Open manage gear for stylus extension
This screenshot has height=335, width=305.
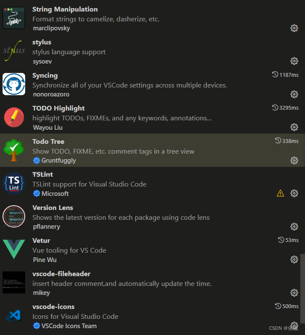click(294, 61)
